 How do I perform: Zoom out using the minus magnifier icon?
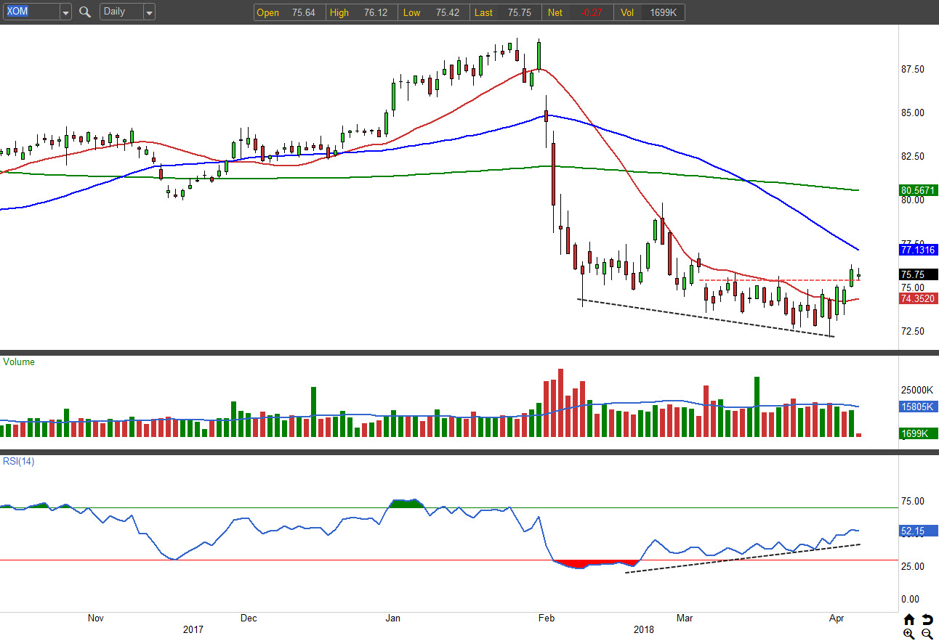point(927,634)
